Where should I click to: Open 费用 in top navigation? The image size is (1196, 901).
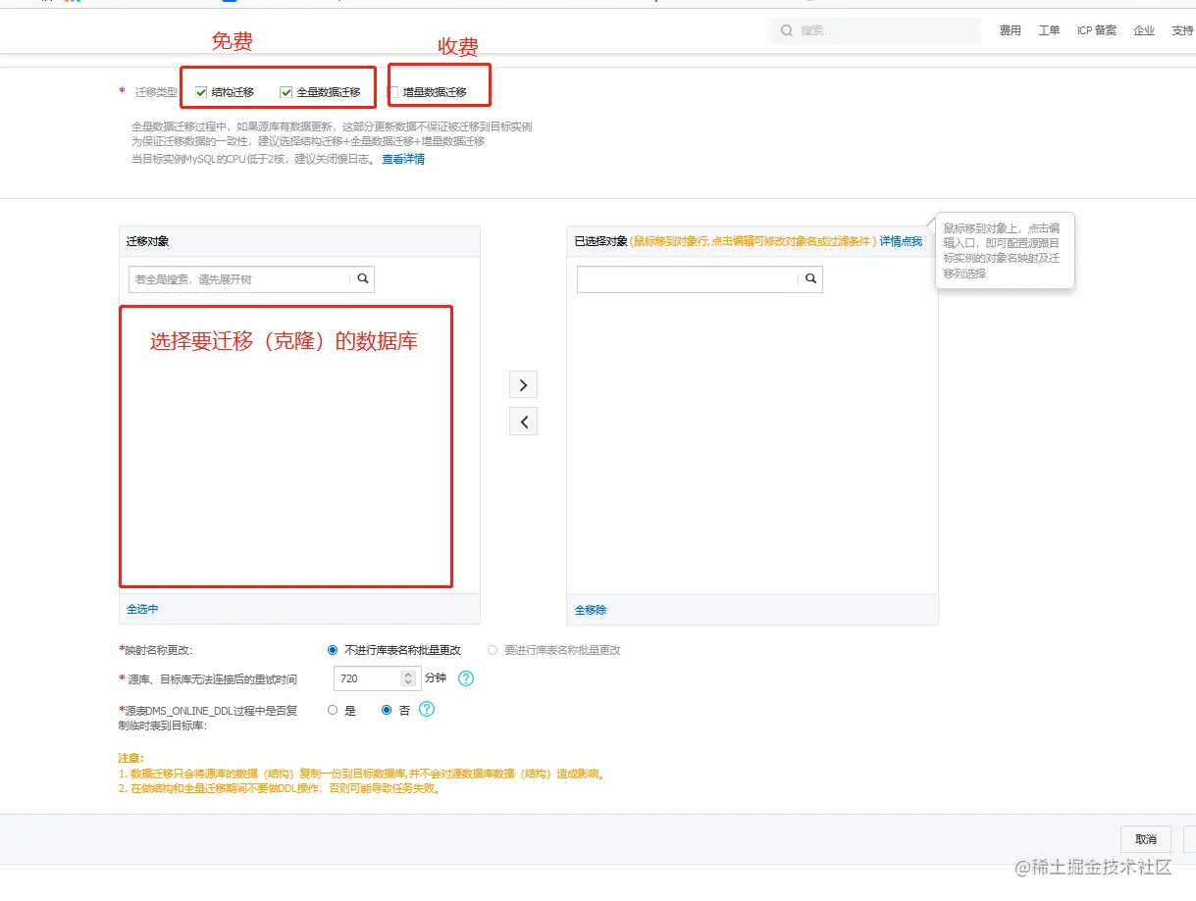[x=1011, y=30]
